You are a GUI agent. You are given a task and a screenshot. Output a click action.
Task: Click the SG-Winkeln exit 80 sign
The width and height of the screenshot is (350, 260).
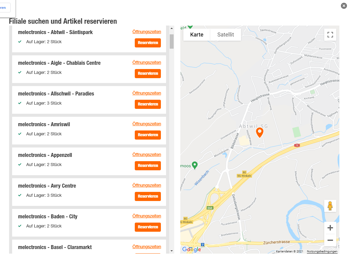[x=244, y=174]
